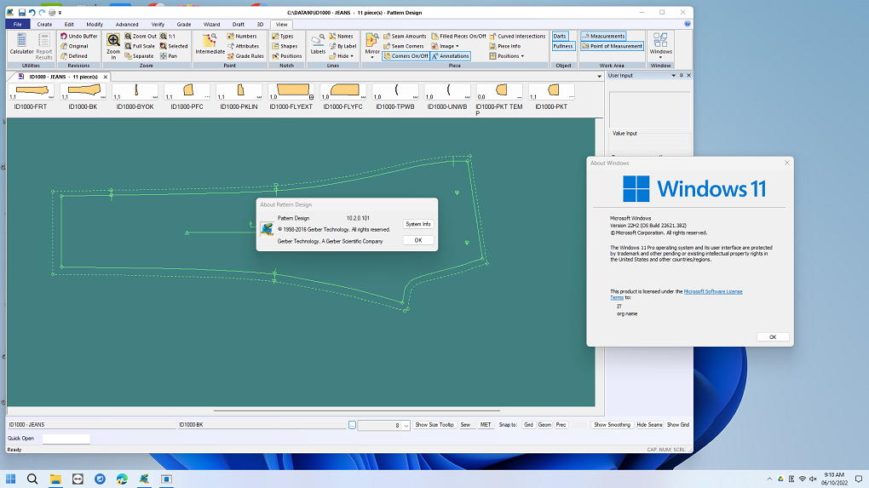Click the Full Scale zoom icon

[x=139, y=46]
